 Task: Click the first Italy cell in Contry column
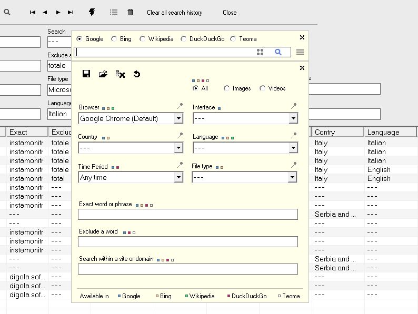click(x=321, y=143)
